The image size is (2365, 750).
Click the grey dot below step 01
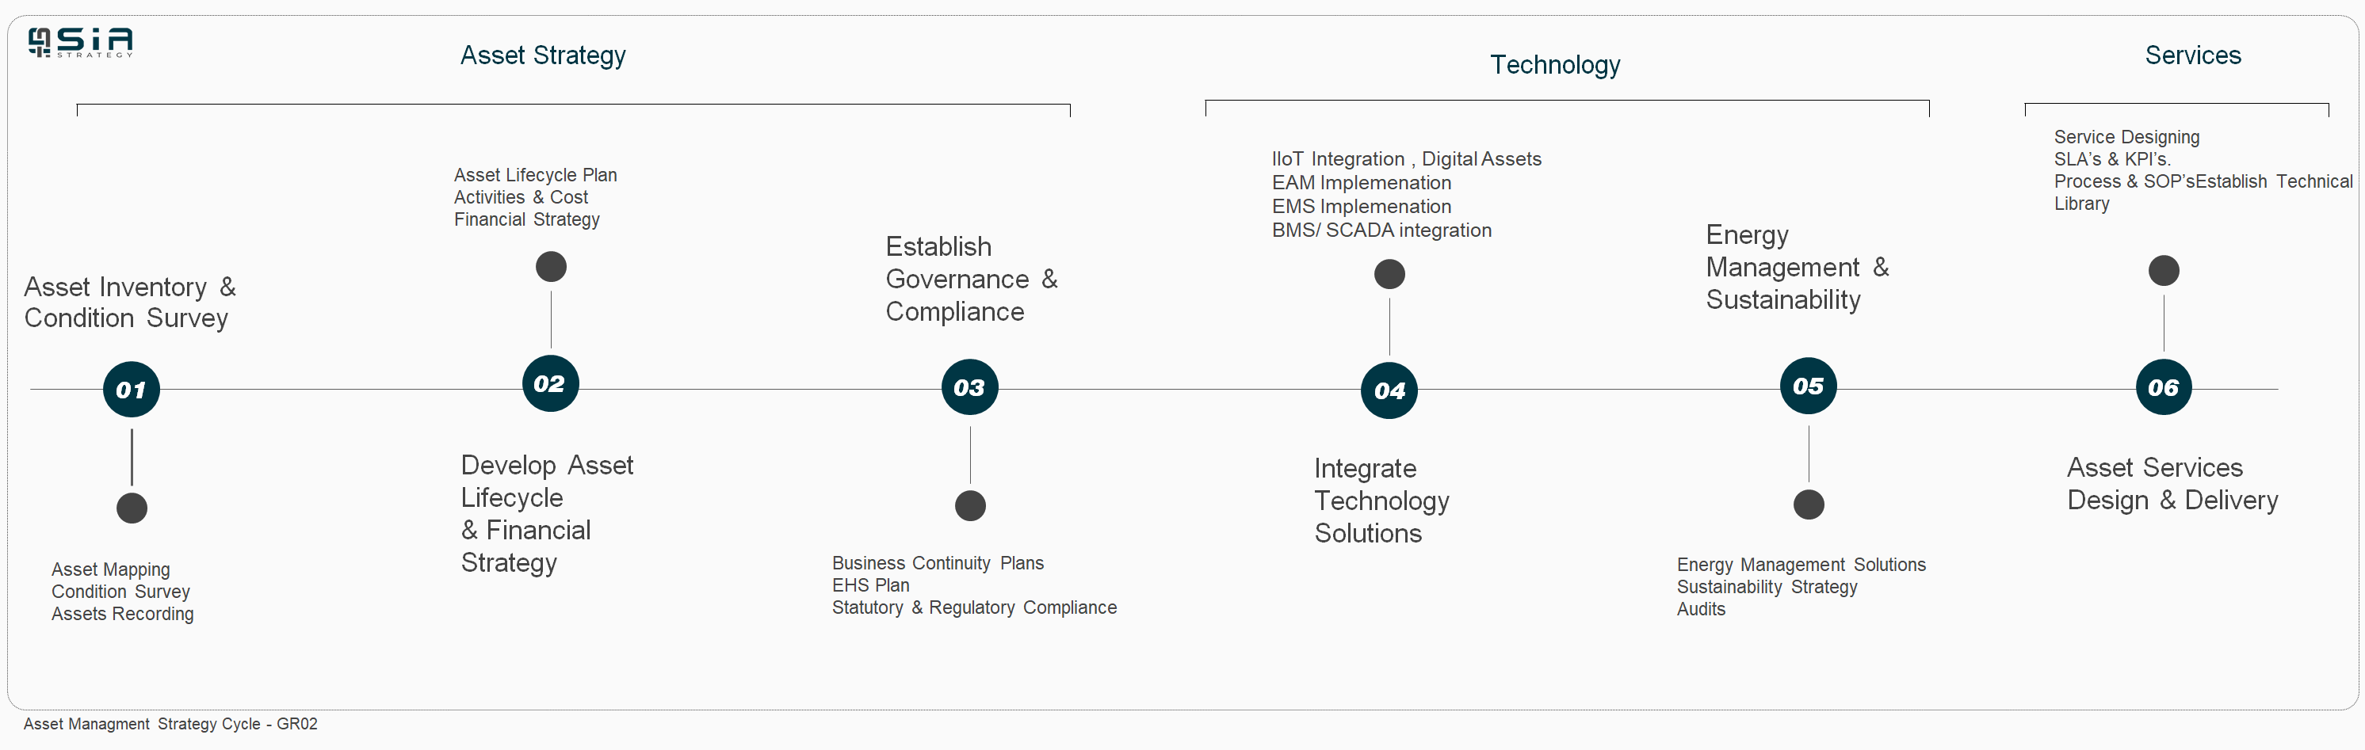(132, 508)
